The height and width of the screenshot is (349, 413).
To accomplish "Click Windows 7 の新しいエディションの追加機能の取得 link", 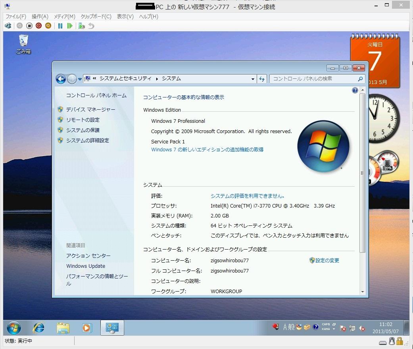I will click(207, 150).
